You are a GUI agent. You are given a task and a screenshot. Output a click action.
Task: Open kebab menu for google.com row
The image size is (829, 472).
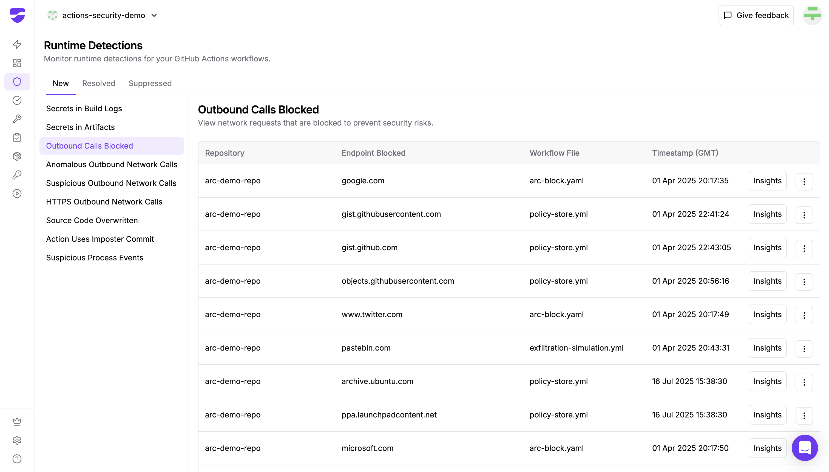click(x=804, y=181)
